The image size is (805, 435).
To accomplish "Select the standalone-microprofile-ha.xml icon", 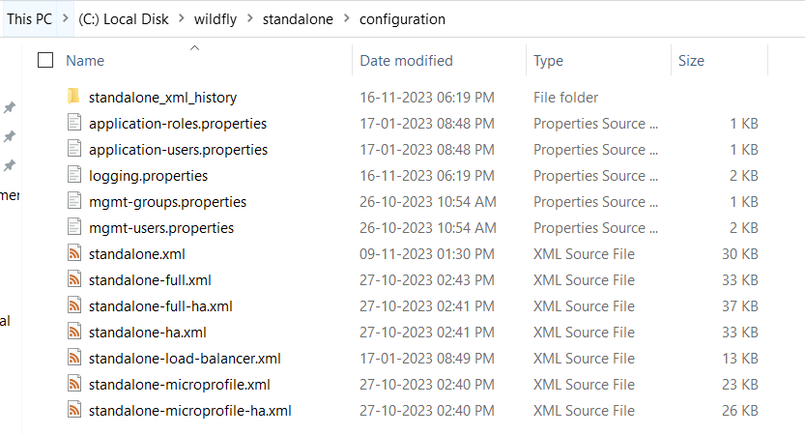I will (74, 410).
